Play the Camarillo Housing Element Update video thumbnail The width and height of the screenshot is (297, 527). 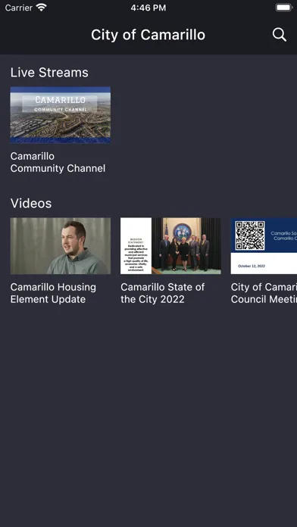(x=61, y=245)
